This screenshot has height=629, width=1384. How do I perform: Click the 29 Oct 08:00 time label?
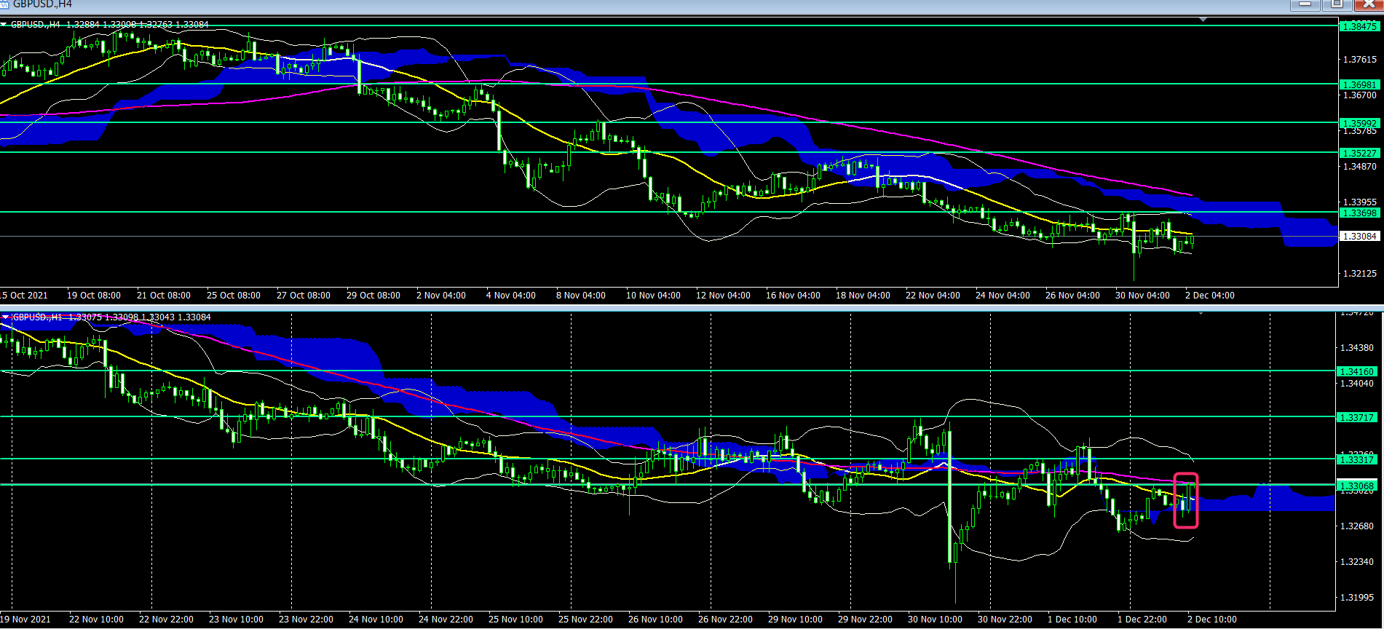tap(373, 296)
